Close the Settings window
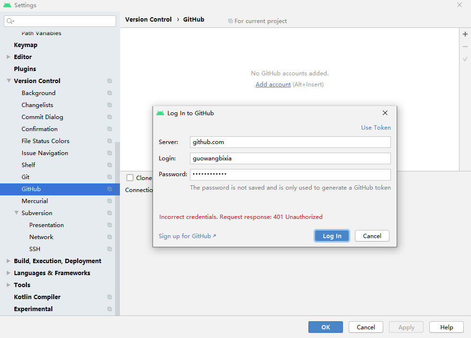 click(459, 5)
